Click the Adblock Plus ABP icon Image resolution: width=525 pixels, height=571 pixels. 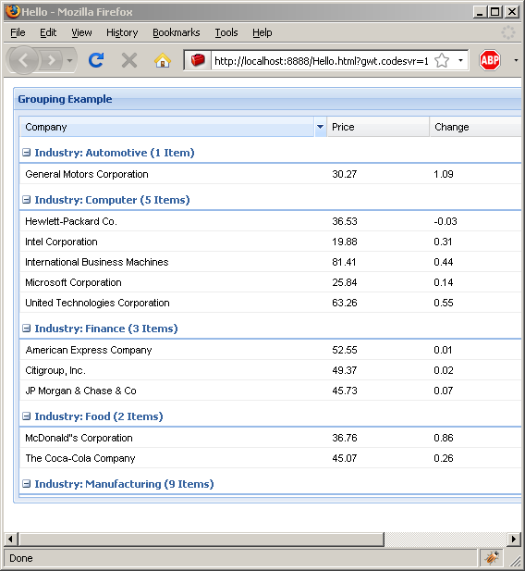[489, 60]
